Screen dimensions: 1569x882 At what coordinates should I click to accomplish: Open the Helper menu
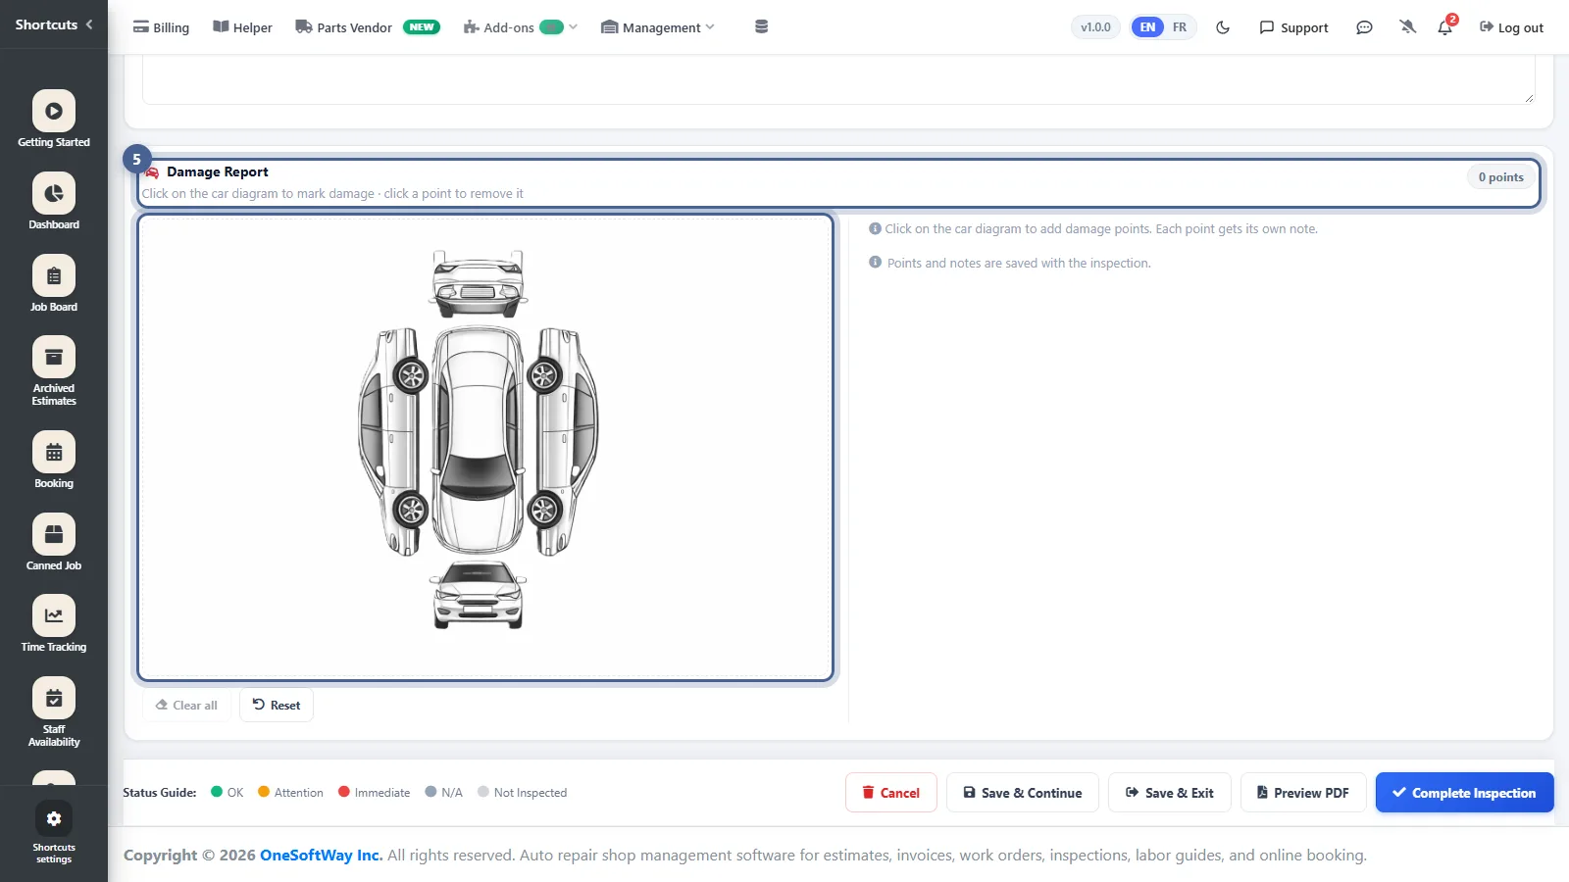(243, 27)
